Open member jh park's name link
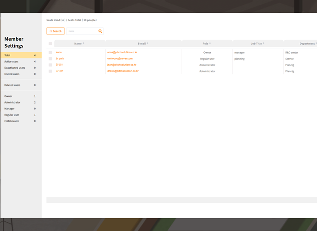Image resolution: width=317 pixels, height=231 pixels. coord(60,59)
